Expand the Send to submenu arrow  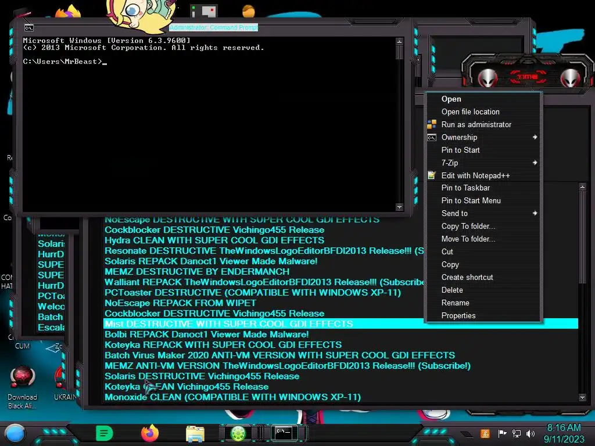[535, 213]
